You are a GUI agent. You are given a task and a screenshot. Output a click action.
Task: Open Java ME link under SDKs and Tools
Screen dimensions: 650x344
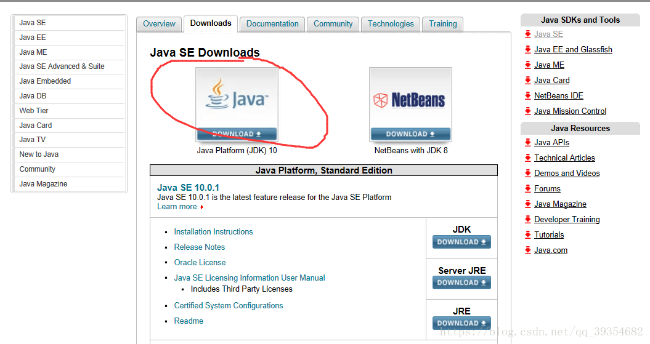550,65
